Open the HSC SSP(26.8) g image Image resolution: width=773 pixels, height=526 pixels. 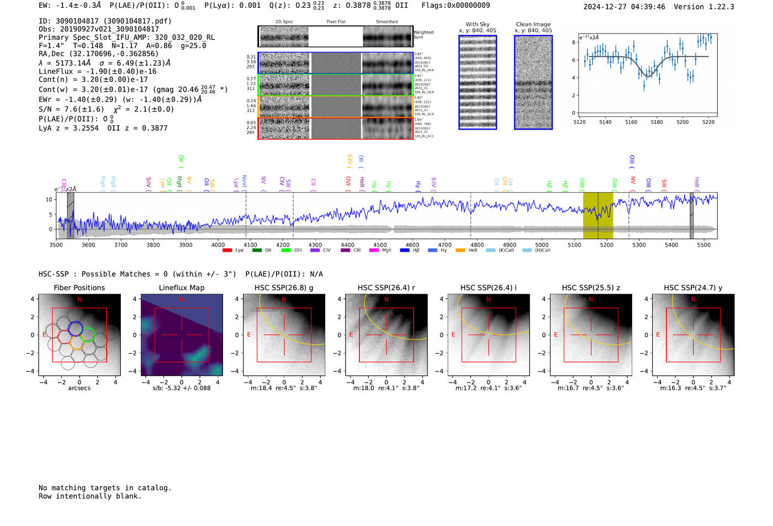pyautogui.click(x=284, y=335)
